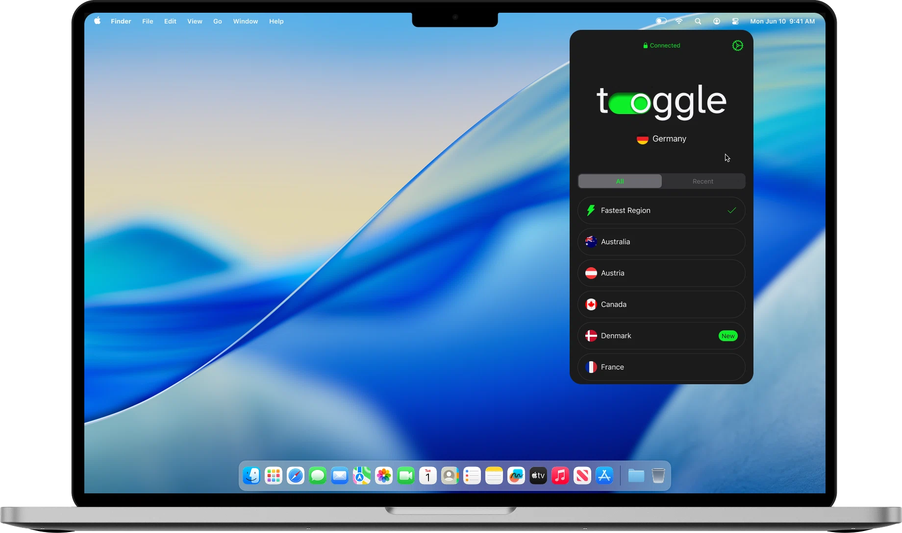Click the Germany flag icon

[x=643, y=139]
